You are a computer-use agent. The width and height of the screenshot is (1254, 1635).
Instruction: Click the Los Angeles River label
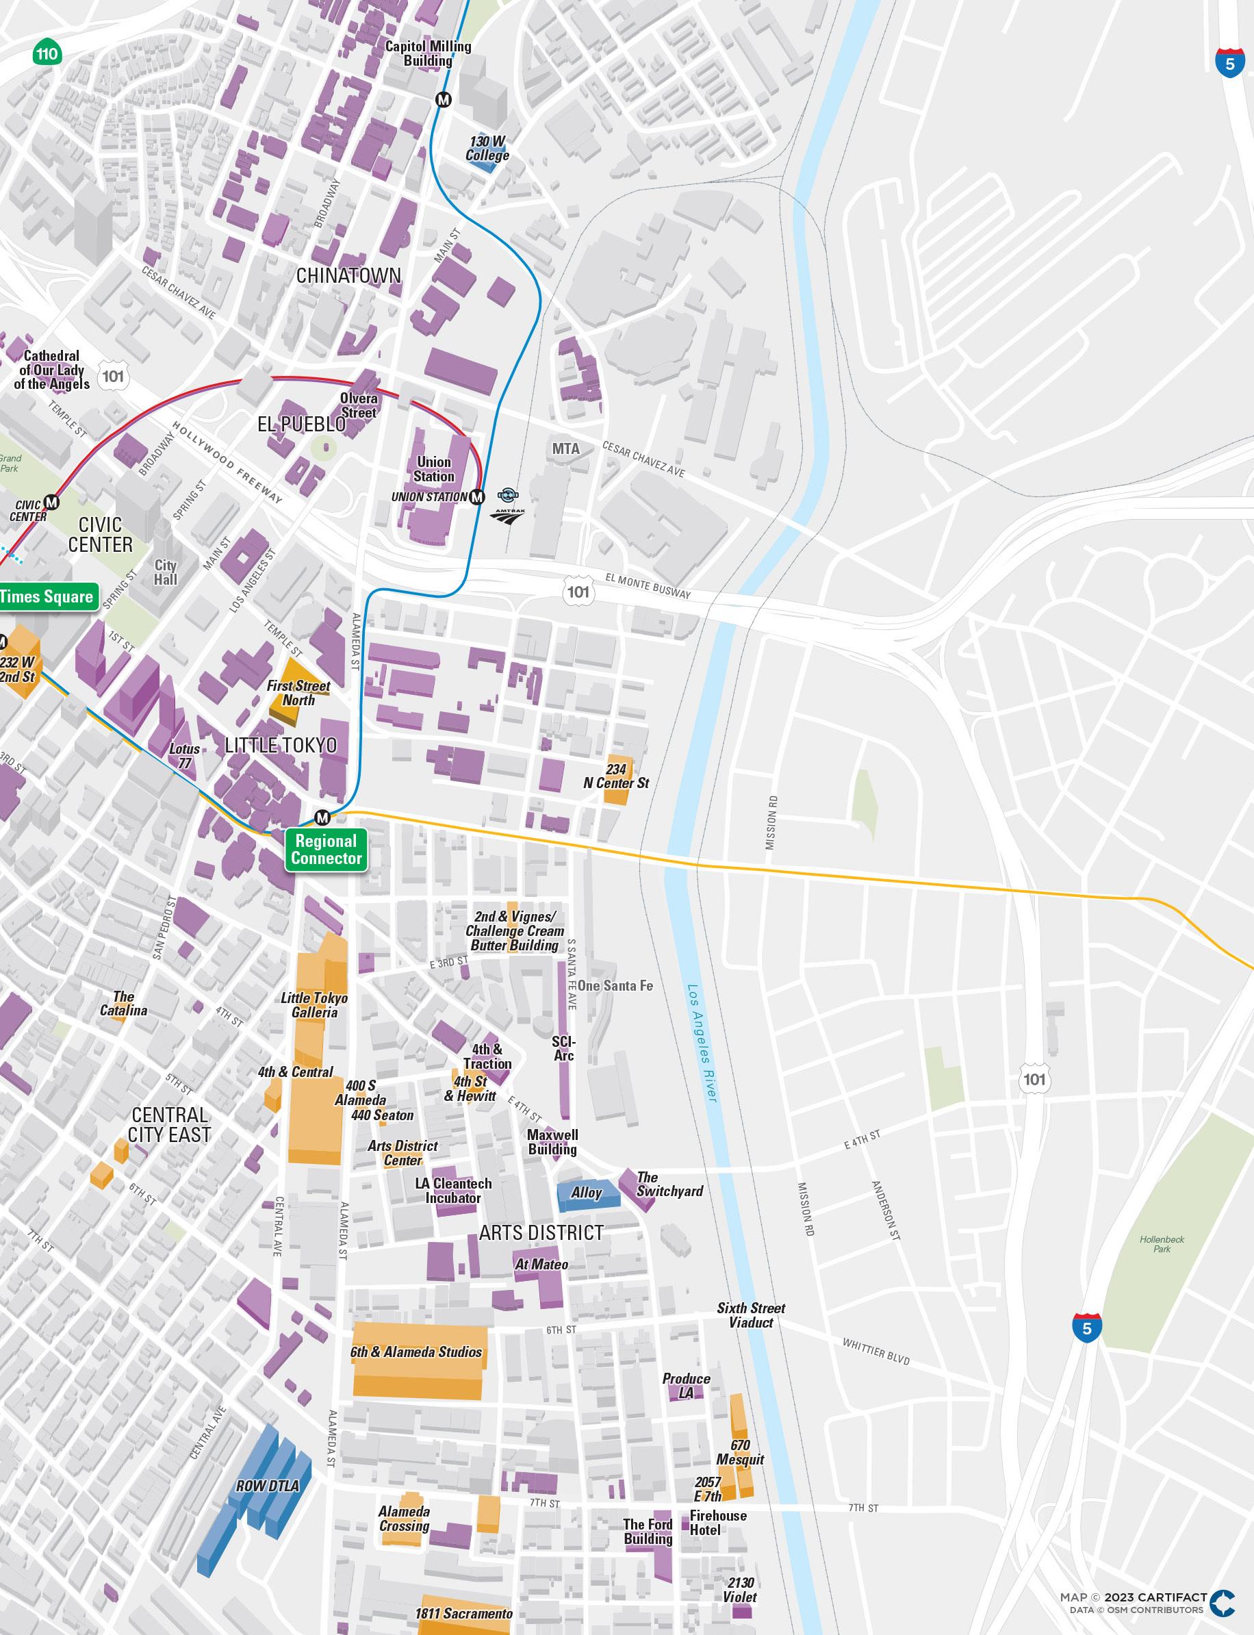702,1041
